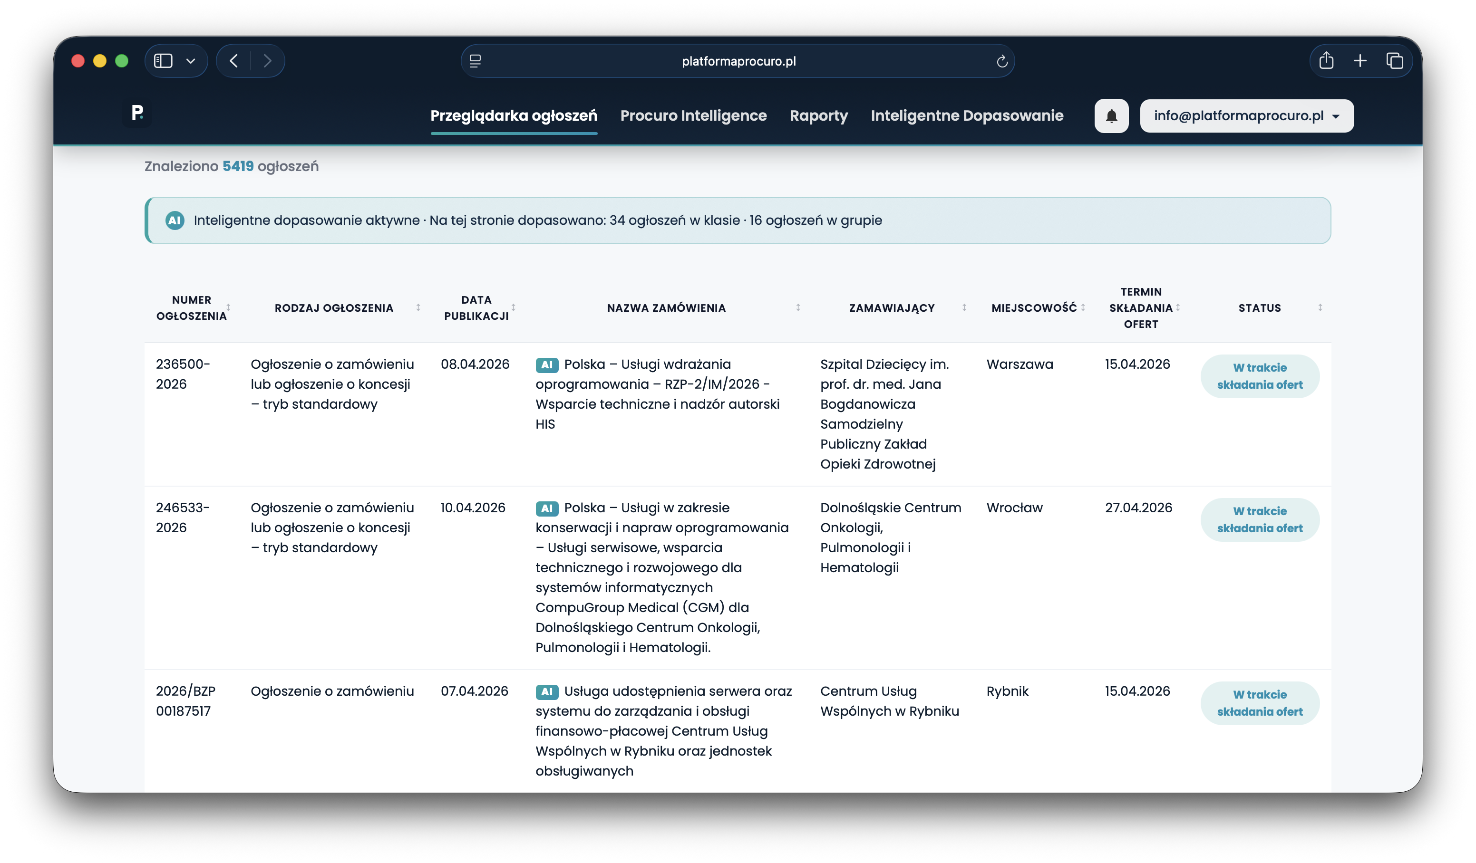
Task: Click the AI icon next to the Rybnik tender
Action: click(547, 691)
